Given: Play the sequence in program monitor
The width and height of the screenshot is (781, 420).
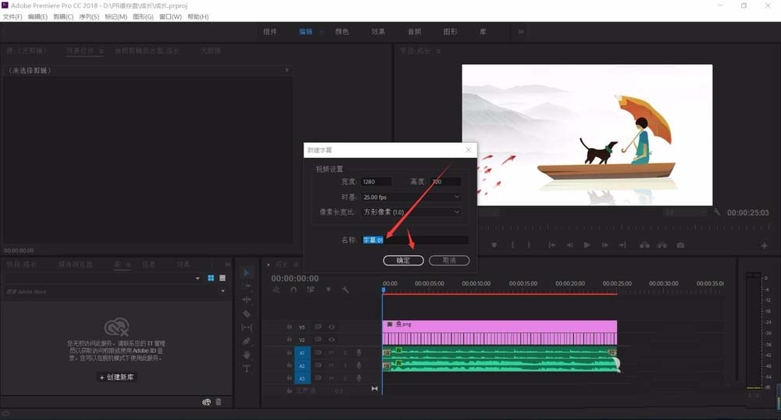Looking at the screenshot, I should 587,245.
